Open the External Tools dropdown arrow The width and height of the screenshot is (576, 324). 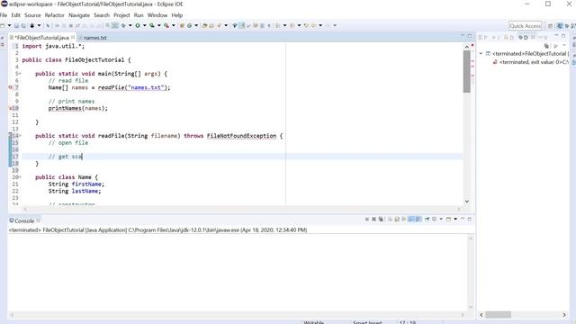point(174,26)
